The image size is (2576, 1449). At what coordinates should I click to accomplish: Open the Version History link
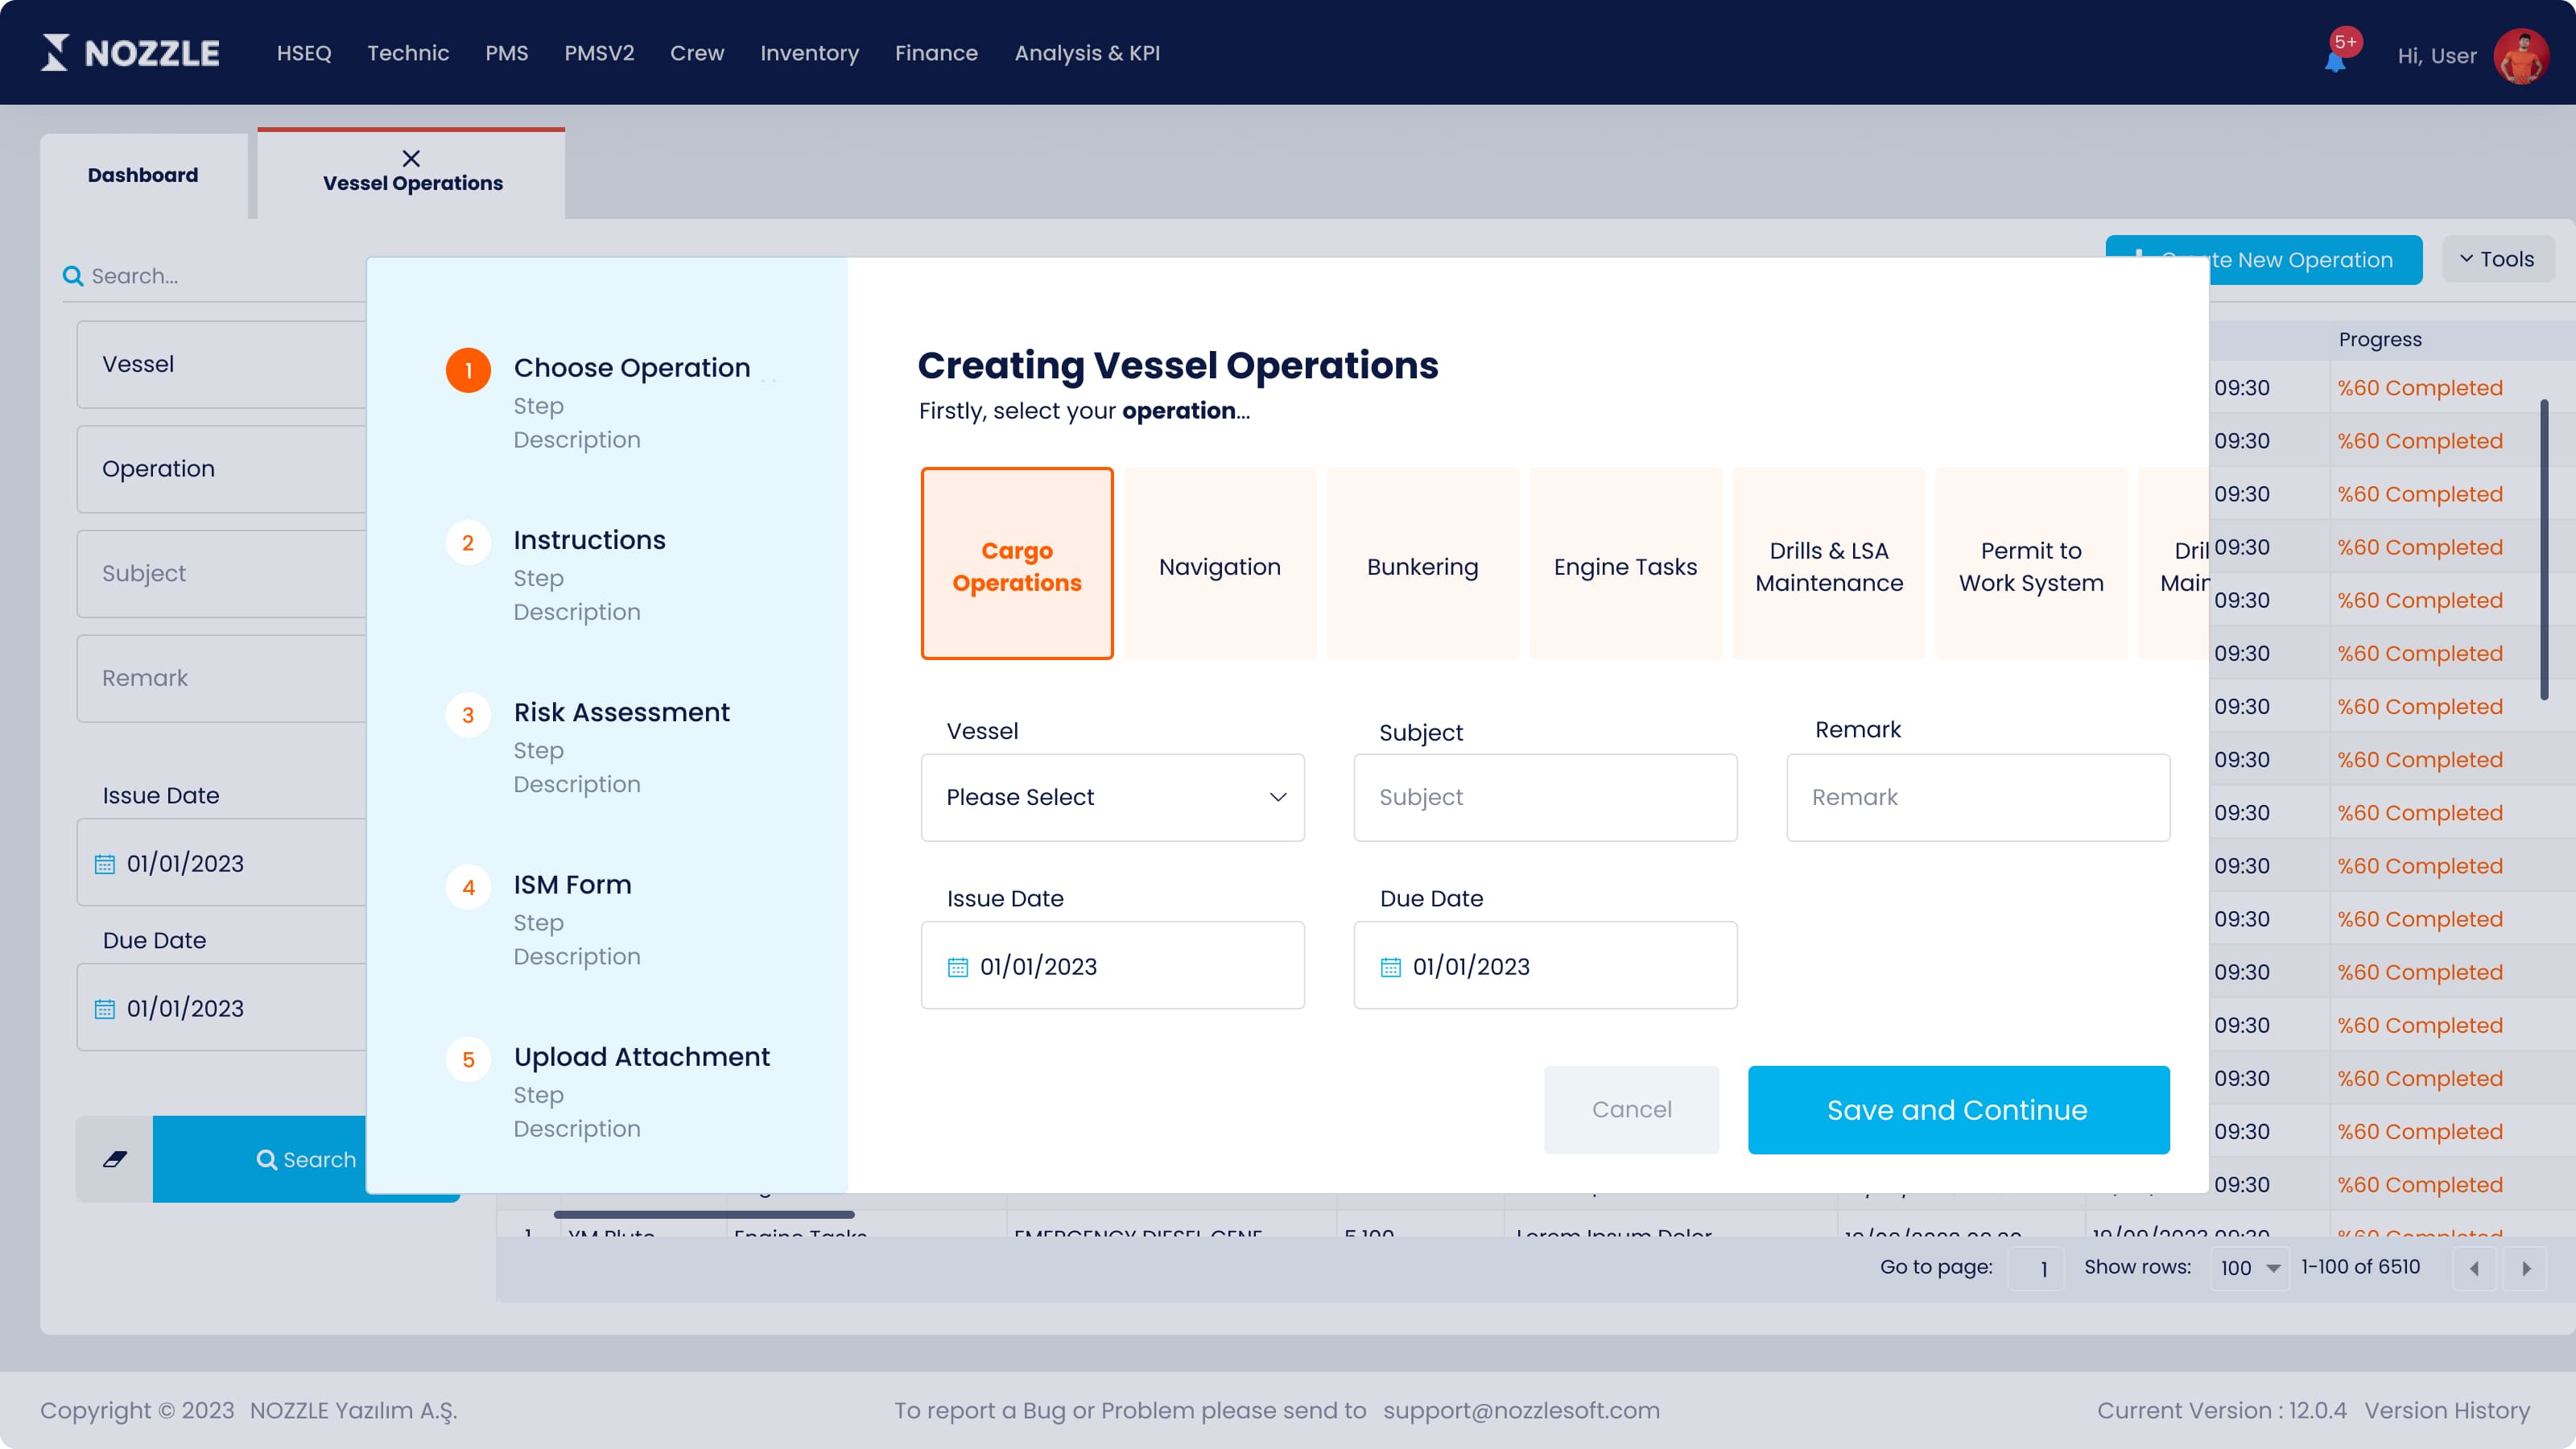tap(2447, 1411)
